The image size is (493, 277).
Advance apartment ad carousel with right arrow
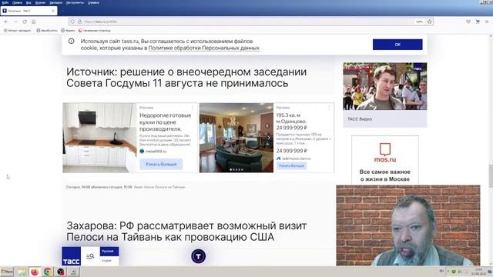(269, 138)
